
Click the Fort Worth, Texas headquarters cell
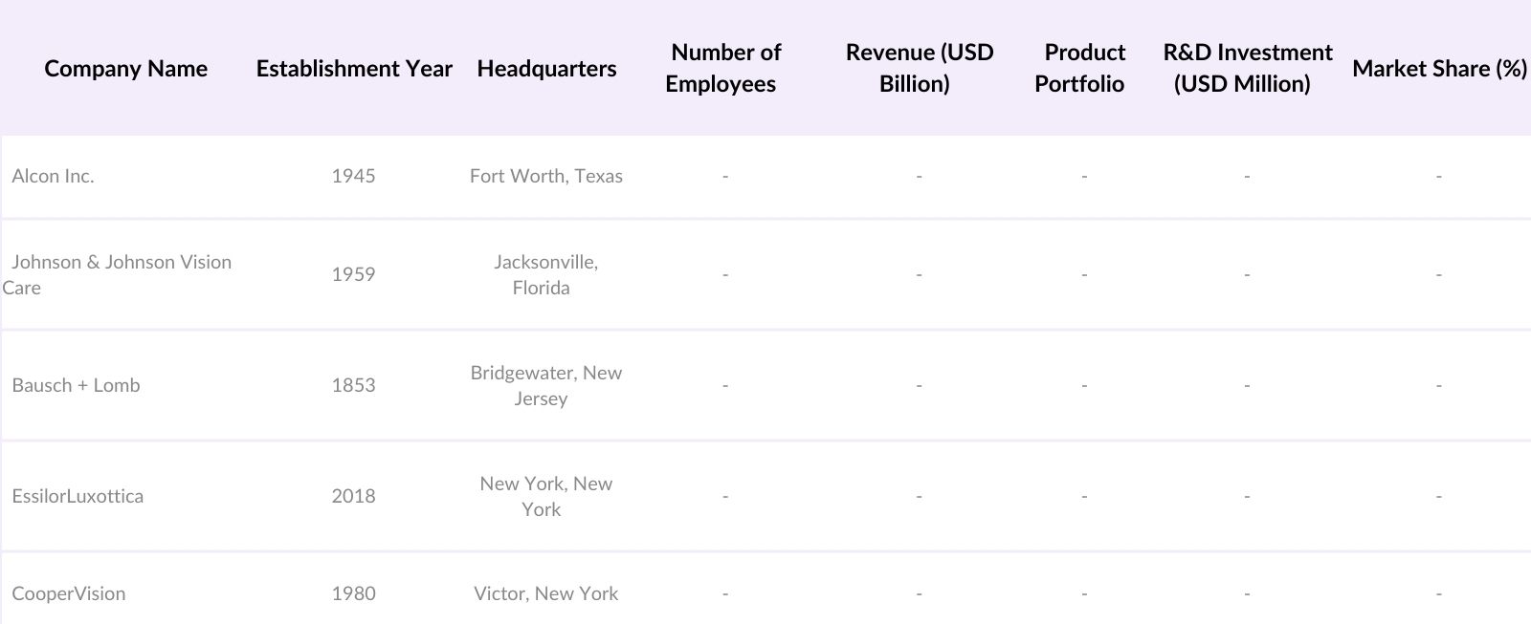coord(545,176)
